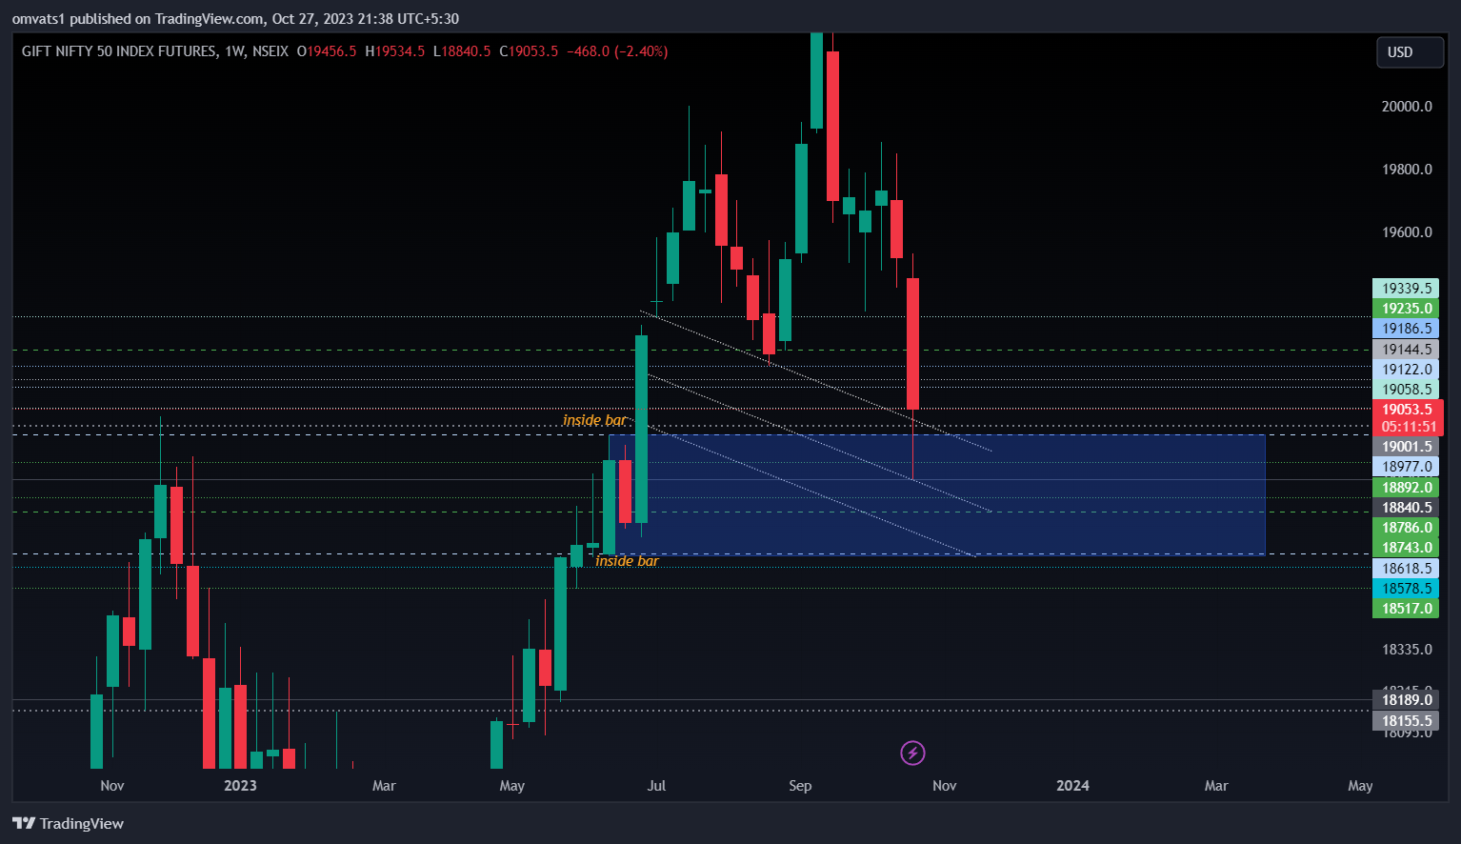Click the low value L18840.5

[462, 51]
